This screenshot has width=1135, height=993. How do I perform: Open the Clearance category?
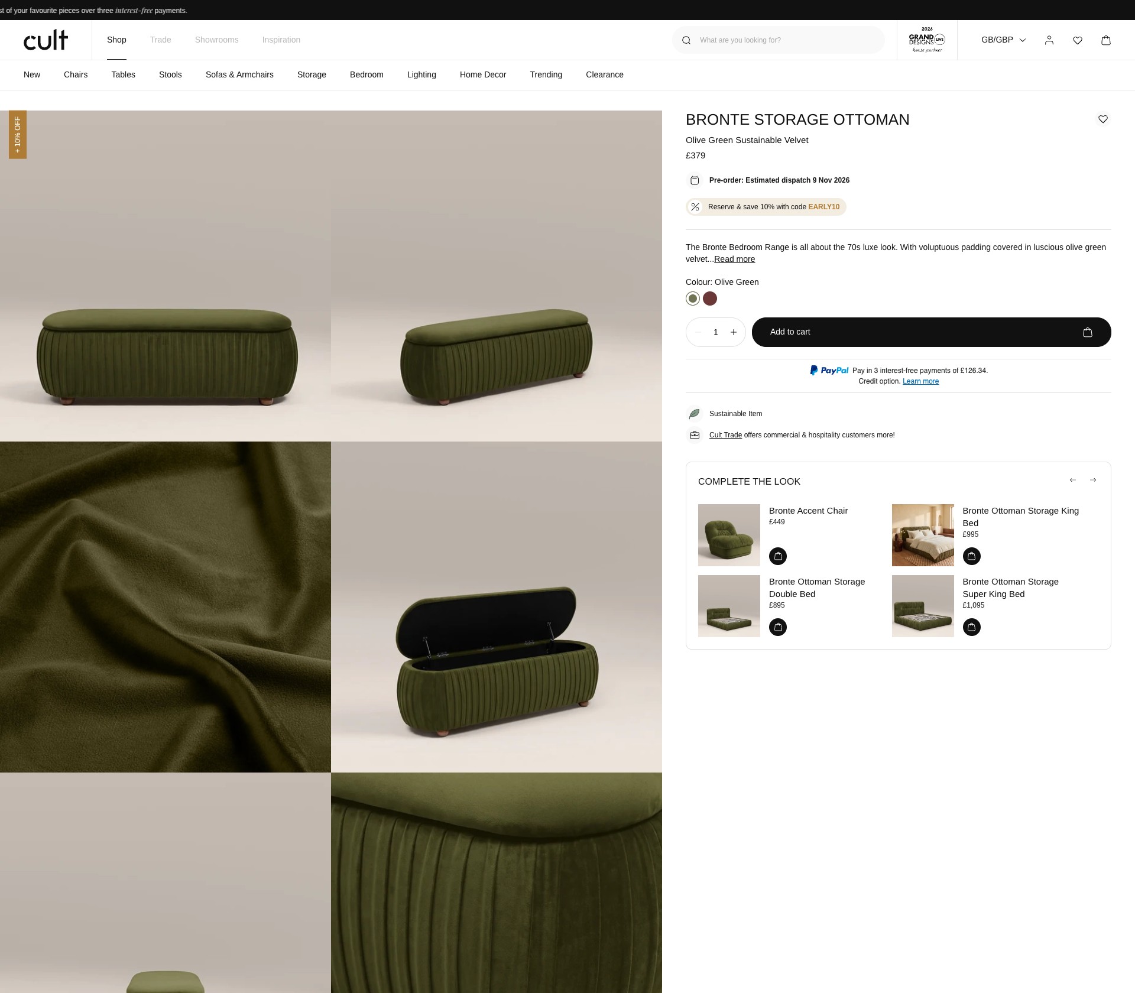click(605, 74)
